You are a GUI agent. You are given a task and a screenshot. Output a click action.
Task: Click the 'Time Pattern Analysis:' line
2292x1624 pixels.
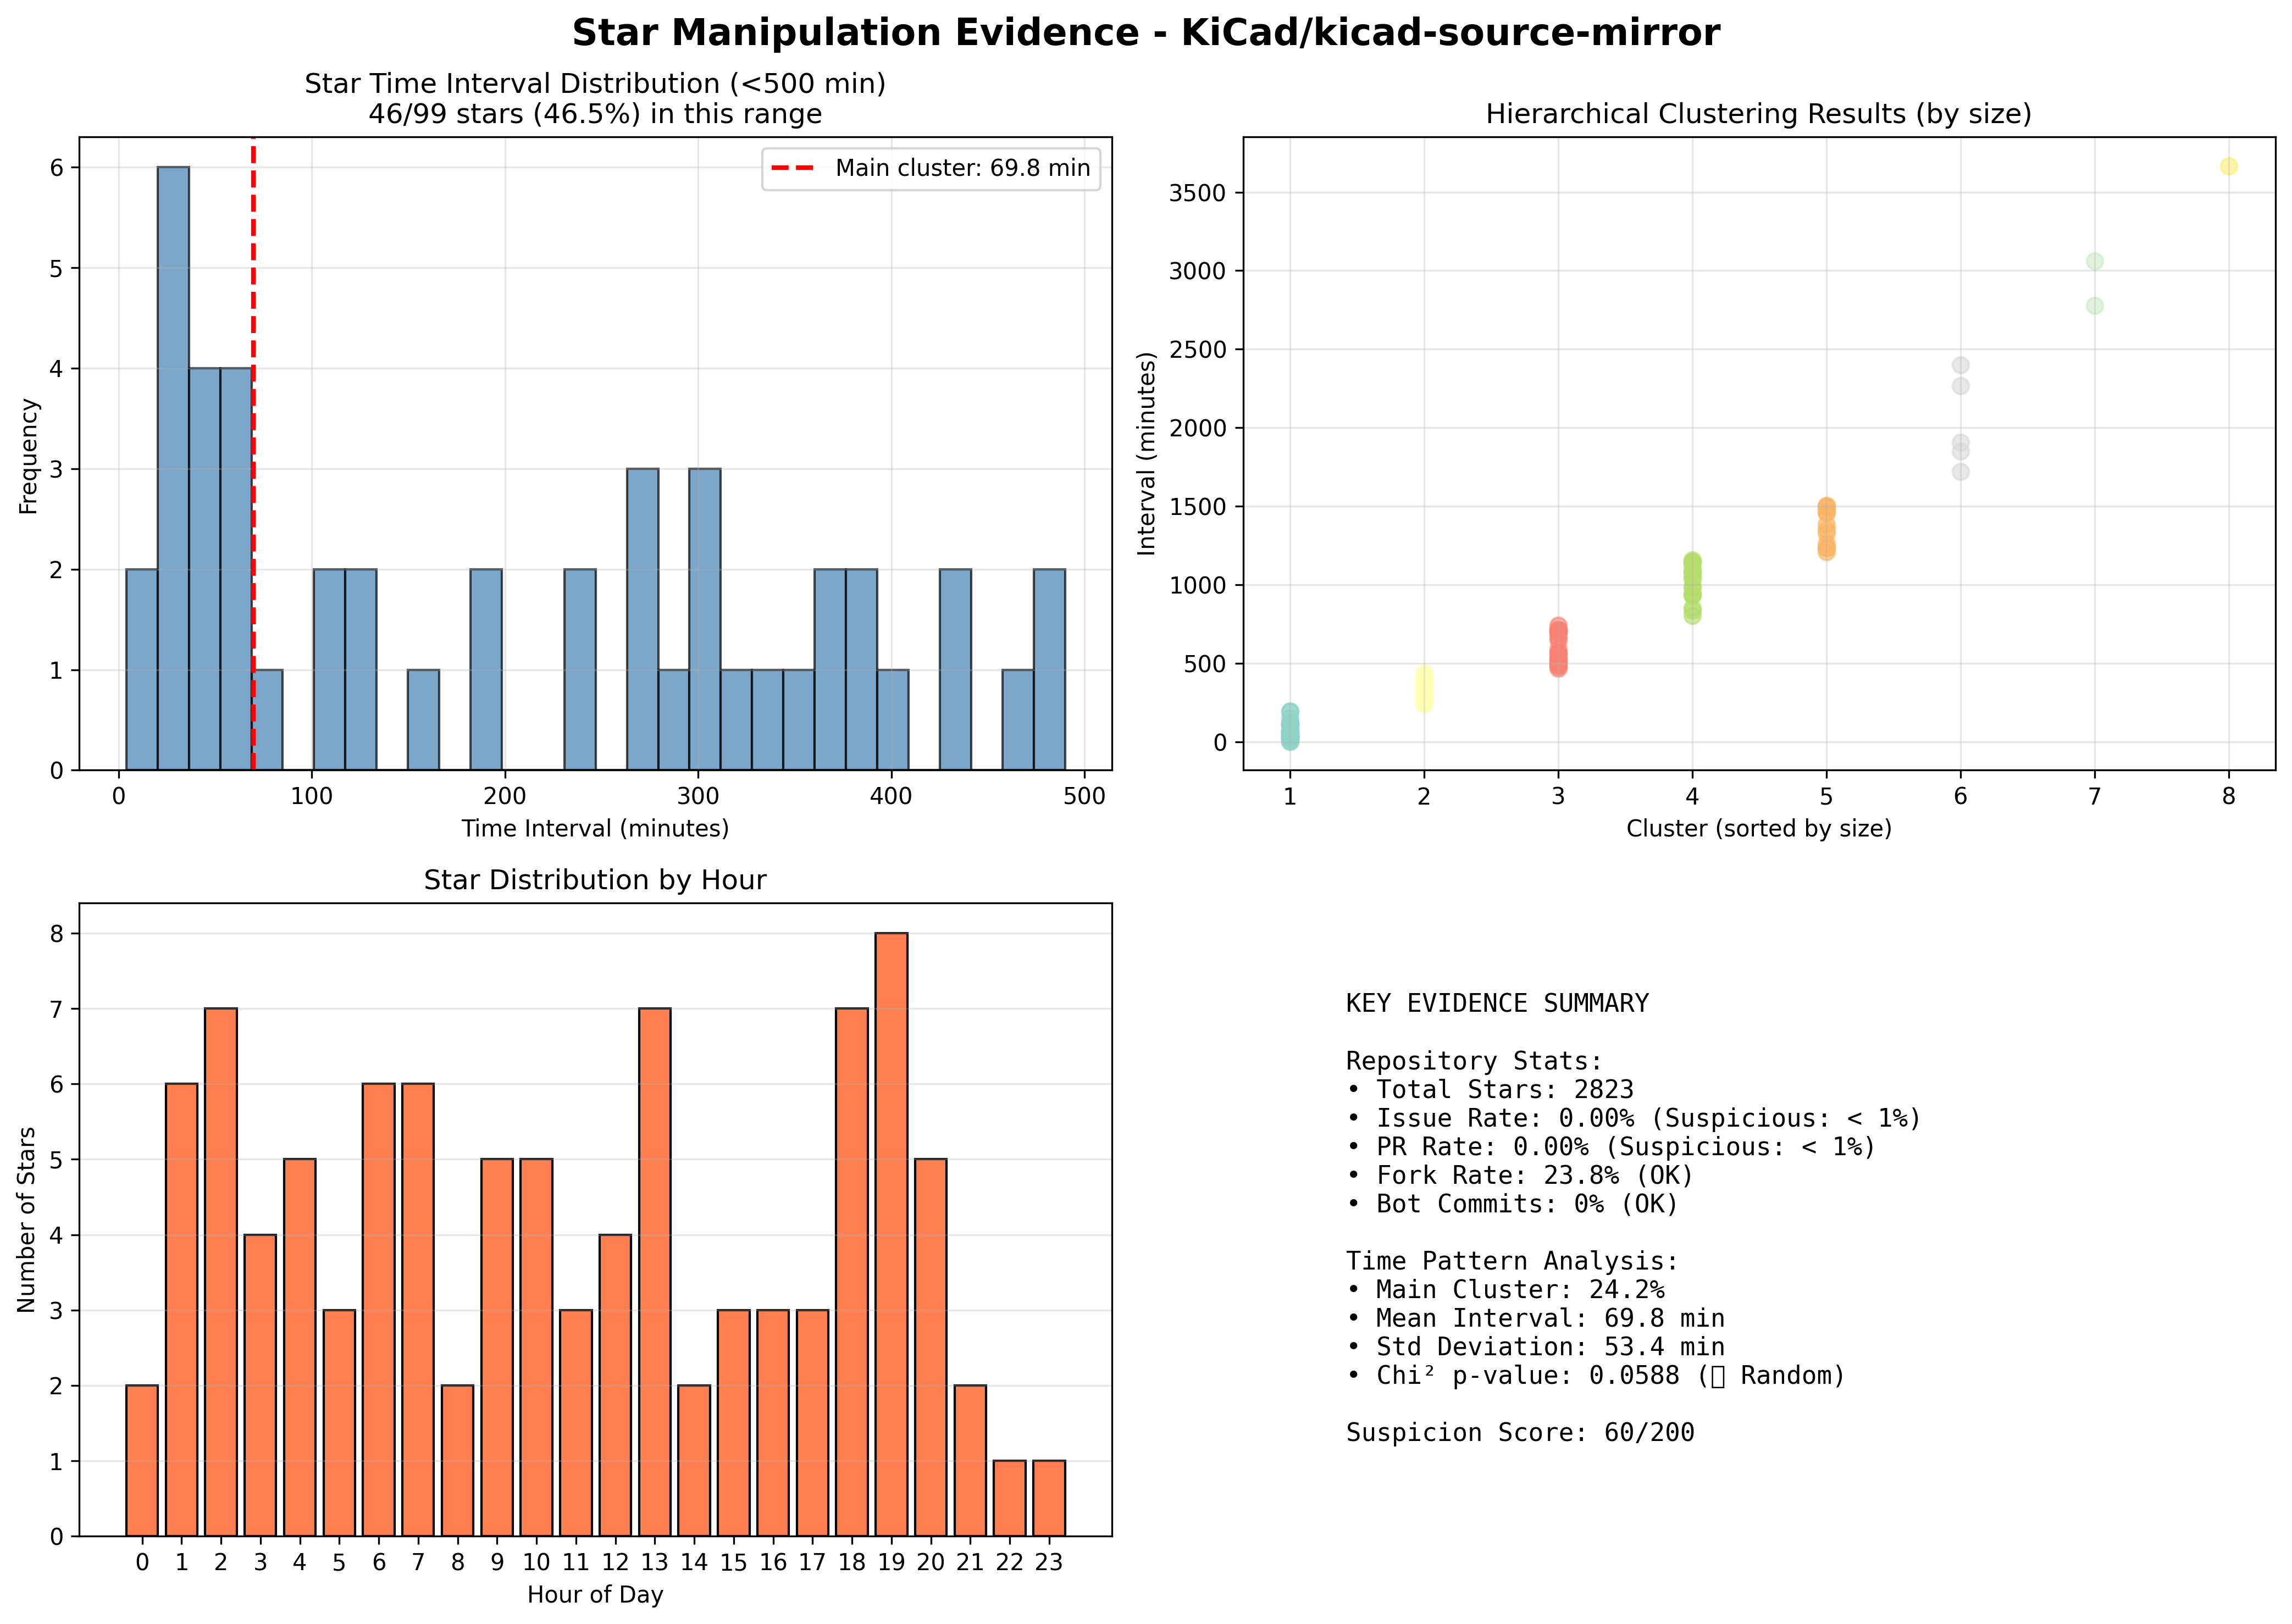pyautogui.click(x=1512, y=1261)
